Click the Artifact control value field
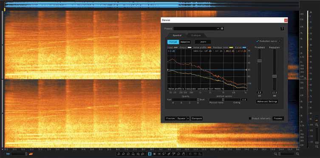This screenshot has width=320, height=158. (x=244, y=100)
